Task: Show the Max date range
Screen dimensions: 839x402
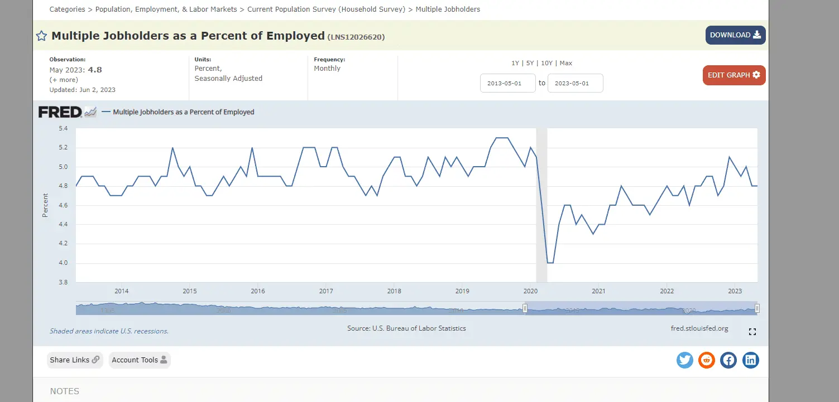Action: [x=565, y=63]
